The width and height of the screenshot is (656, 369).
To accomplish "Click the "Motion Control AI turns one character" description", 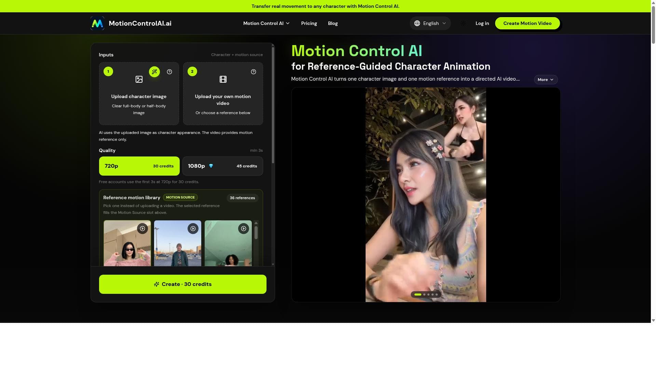I will pyautogui.click(x=405, y=79).
